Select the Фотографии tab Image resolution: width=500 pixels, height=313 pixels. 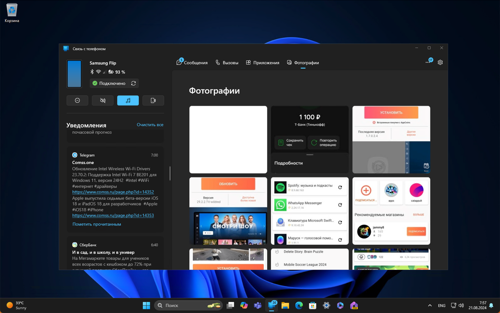point(303,62)
